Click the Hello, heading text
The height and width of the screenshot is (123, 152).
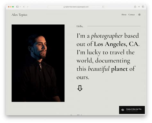click(x=80, y=26)
